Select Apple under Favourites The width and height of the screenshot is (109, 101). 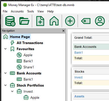pos(28,55)
